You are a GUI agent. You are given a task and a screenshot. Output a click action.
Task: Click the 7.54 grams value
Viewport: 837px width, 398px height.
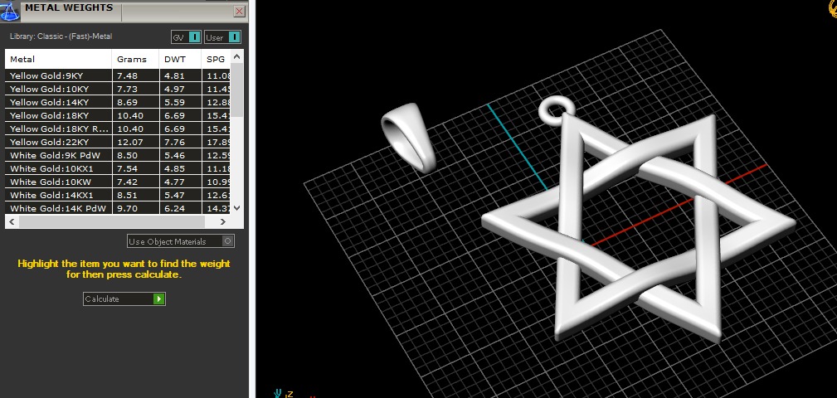127,168
